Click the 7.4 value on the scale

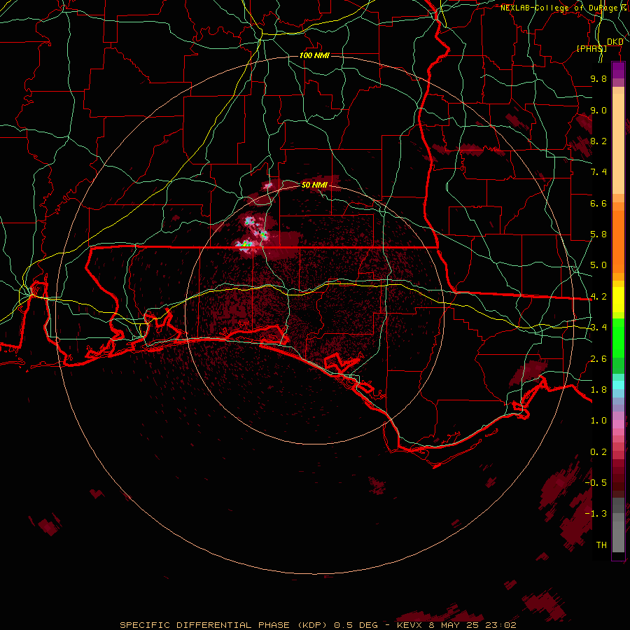(598, 172)
